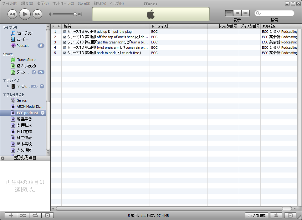Viewport: 302px width, 220px height.
Task: Select the rin iPod device icon
Action: pos(13,86)
